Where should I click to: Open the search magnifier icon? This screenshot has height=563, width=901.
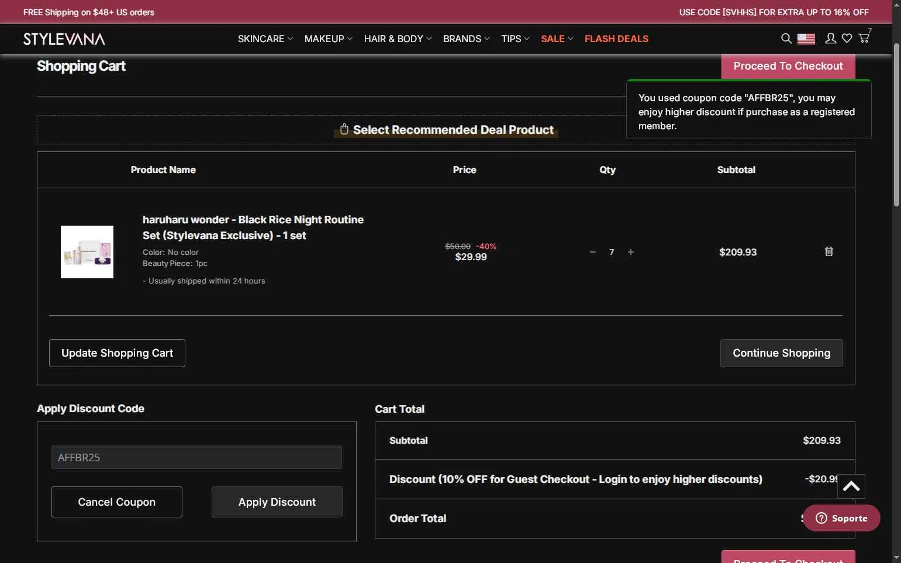(786, 39)
